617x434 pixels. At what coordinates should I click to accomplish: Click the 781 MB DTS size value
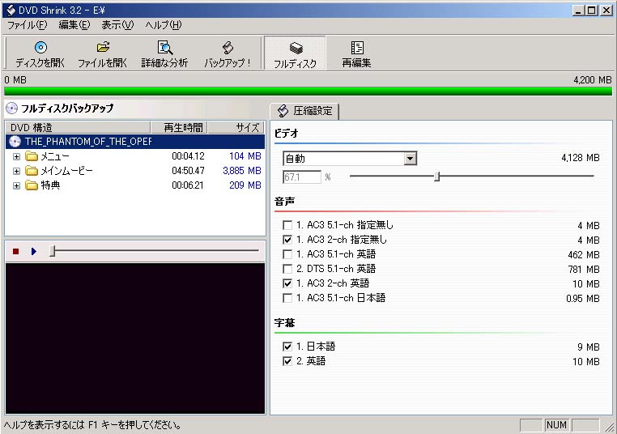point(584,269)
